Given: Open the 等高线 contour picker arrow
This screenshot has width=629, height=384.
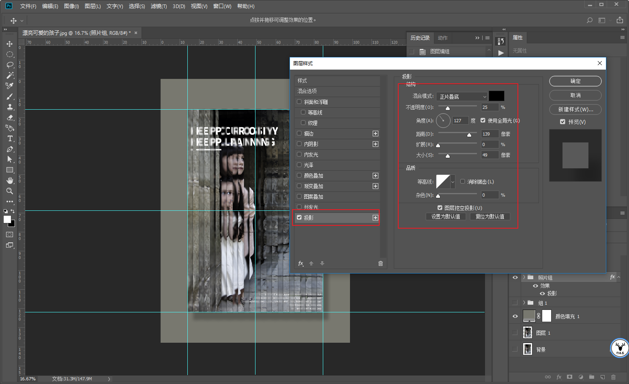Looking at the screenshot, I should point(453,182).
